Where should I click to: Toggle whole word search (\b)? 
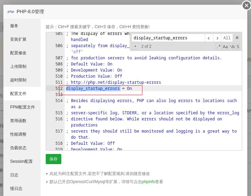click(x=232, y=47)
